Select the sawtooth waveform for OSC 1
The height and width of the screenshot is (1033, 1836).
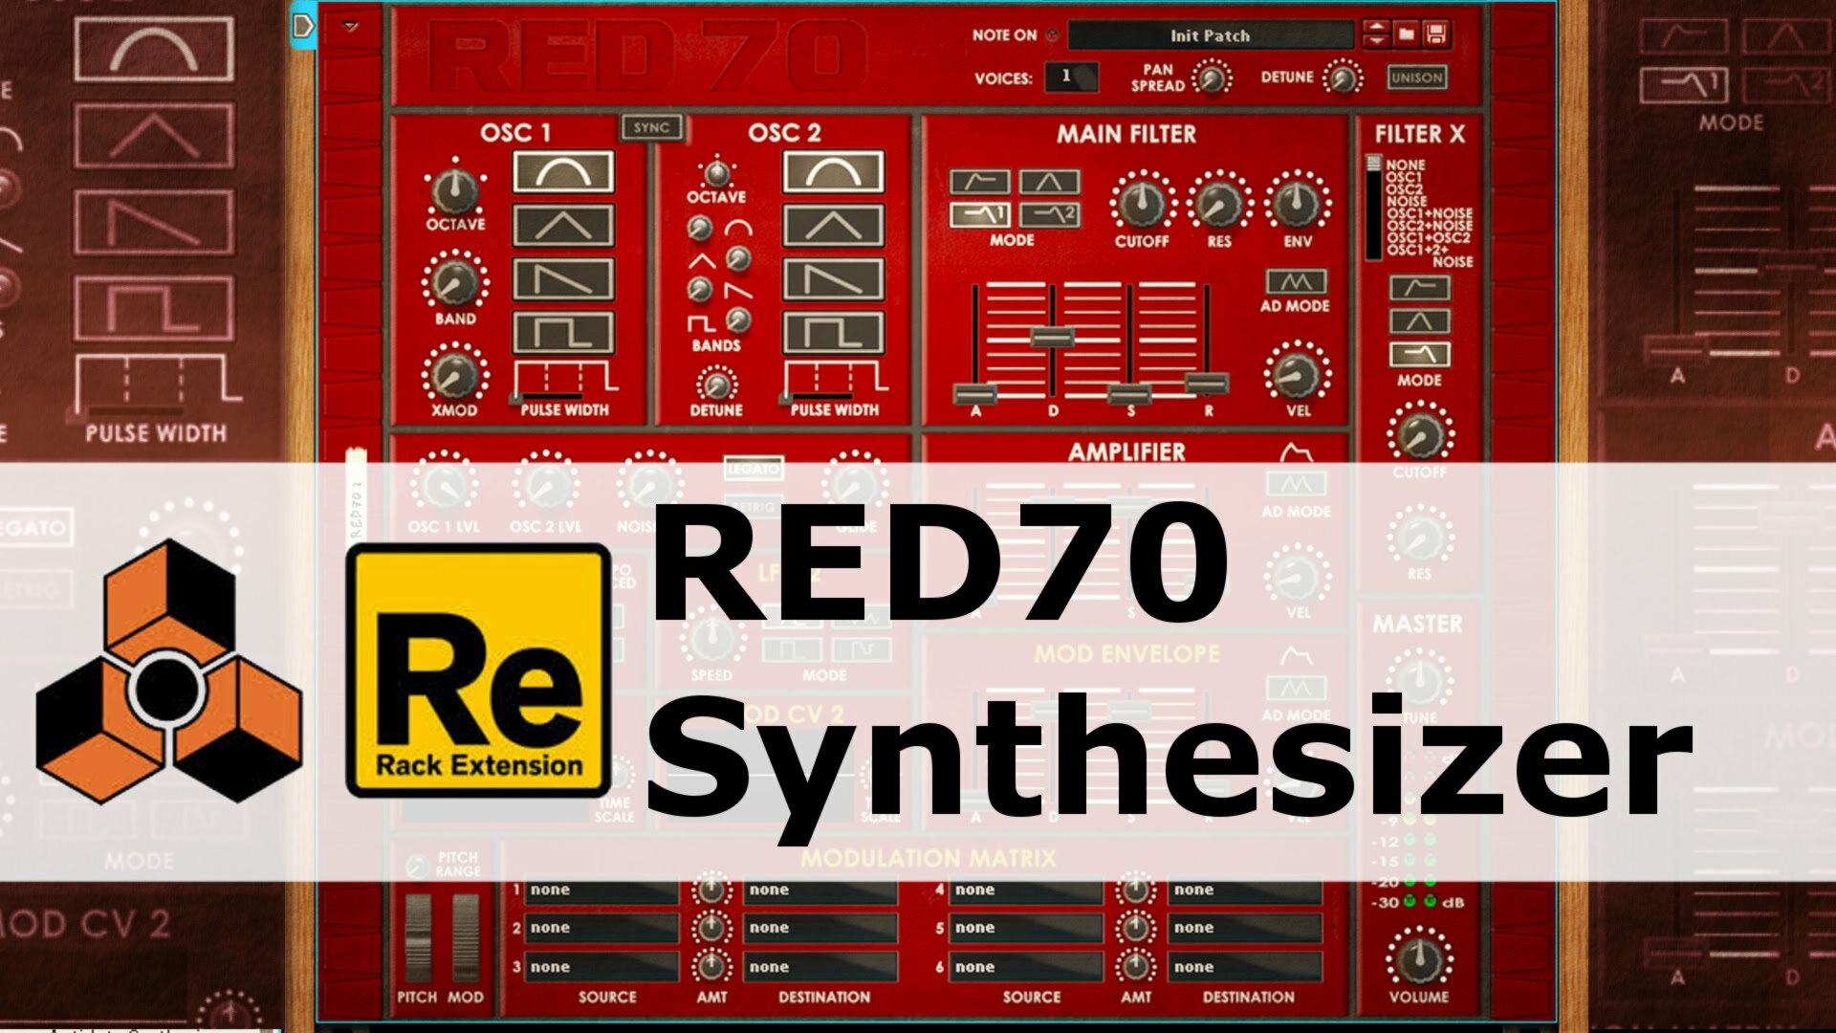pos(563,279)
